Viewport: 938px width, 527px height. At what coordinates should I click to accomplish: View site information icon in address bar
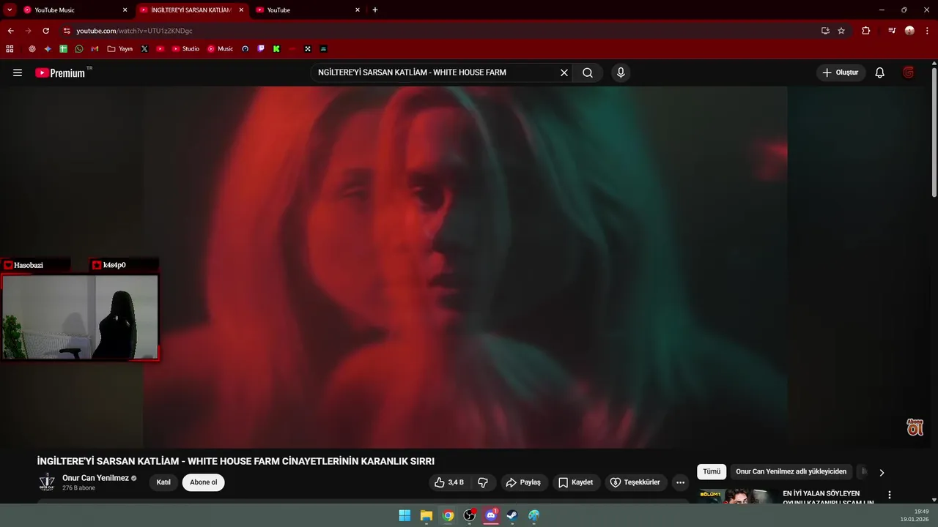point(67,31)
